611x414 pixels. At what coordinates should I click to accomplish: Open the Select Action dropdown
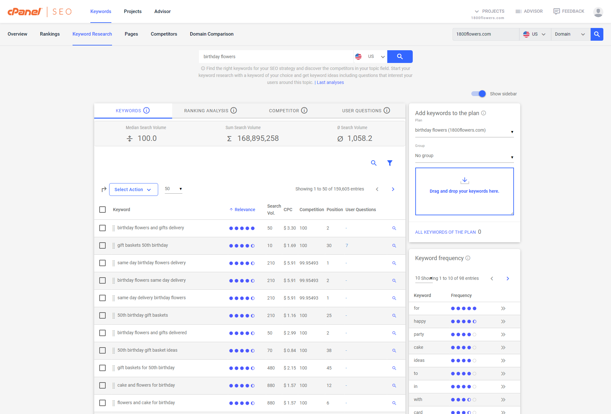click(133, 190)
